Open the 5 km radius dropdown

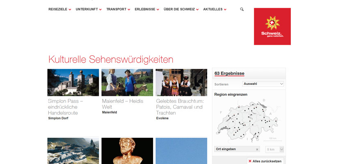coord(274,149)
